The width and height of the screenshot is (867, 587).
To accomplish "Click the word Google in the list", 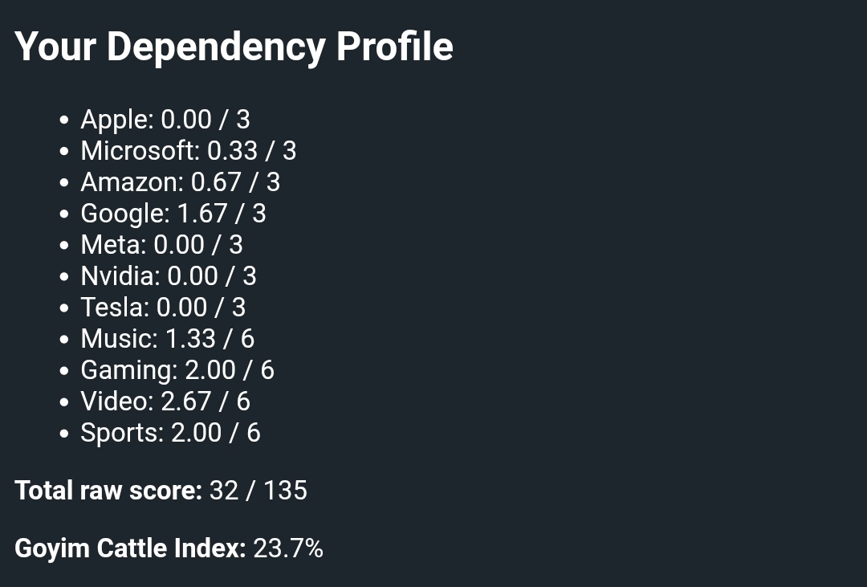I will 124,214.
